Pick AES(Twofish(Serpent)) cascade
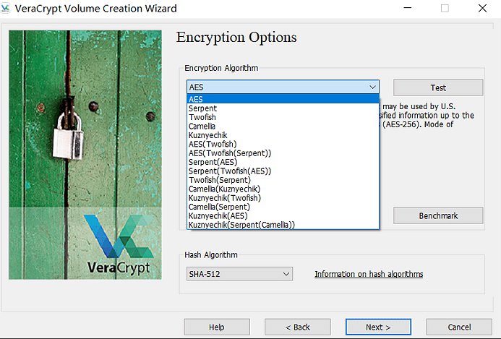Viewport: 501px width, 339px height. click(x=283, y=153)
